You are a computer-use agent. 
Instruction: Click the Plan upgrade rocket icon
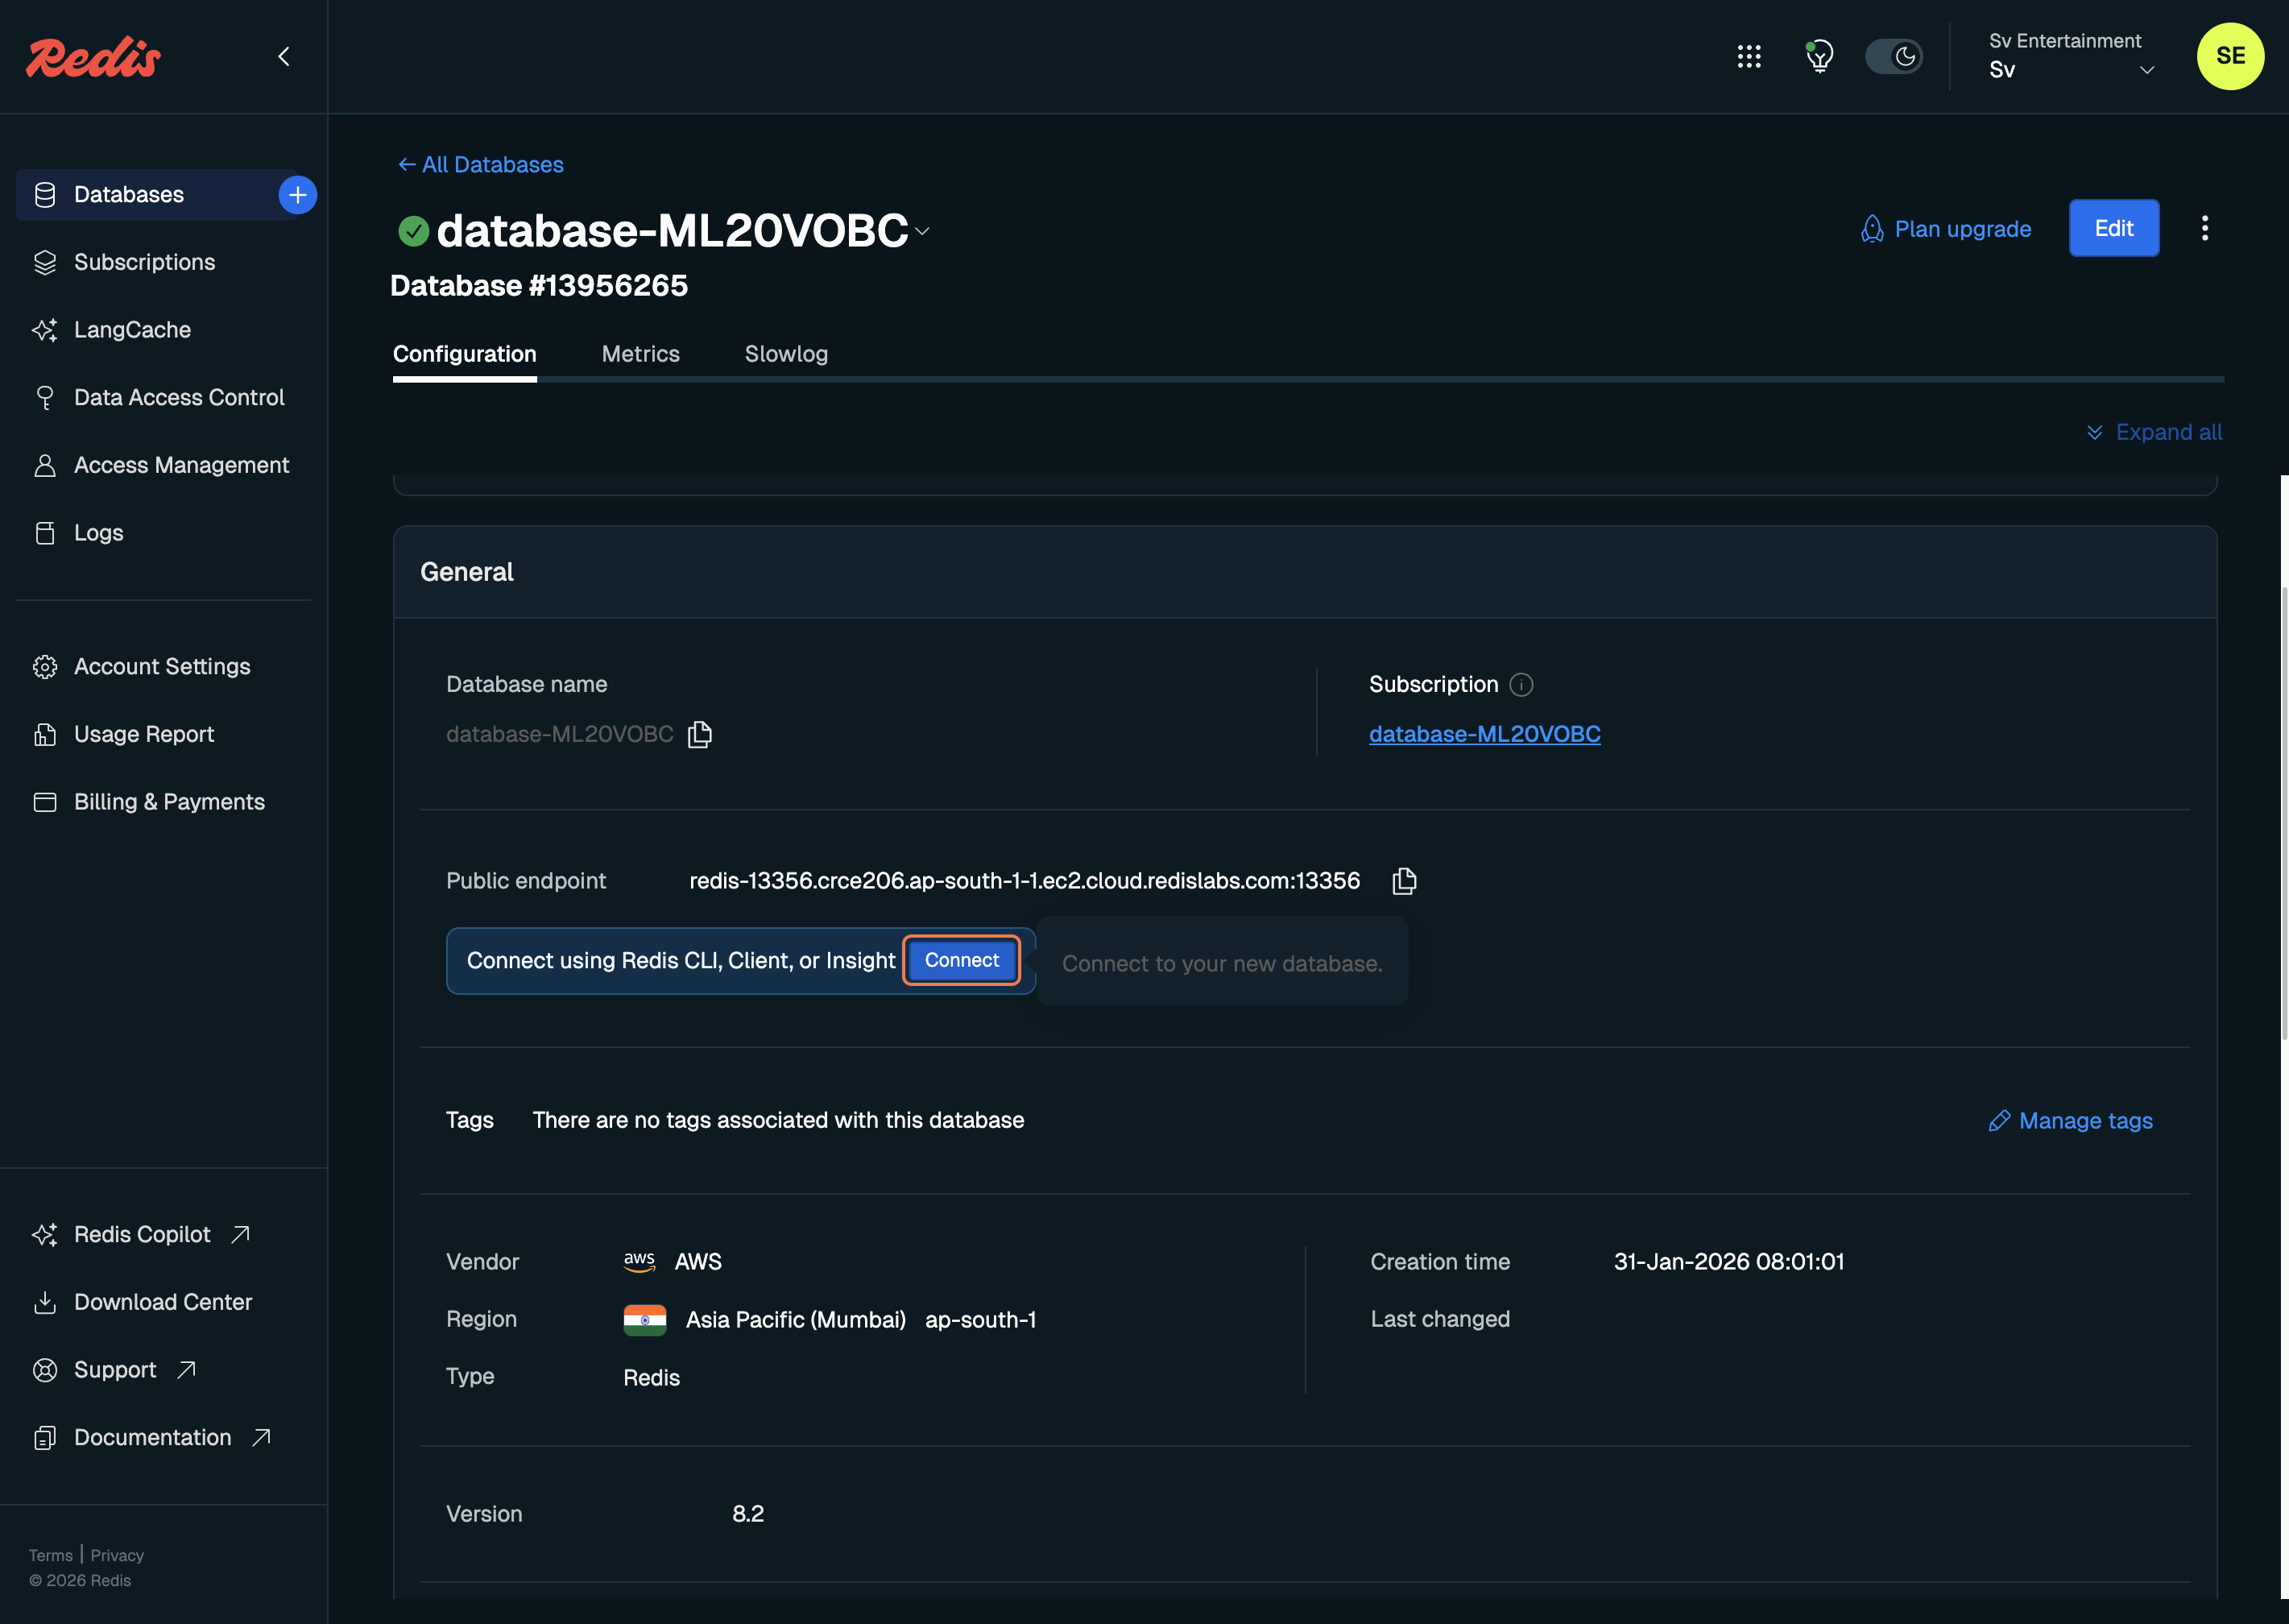click(x=1872, y=228)
